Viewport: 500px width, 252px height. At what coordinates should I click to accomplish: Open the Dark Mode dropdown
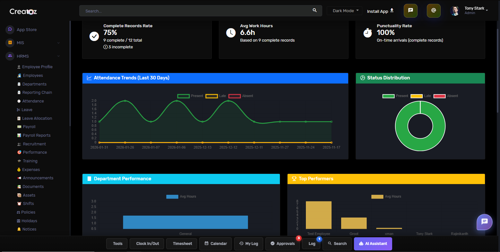pos(345,11)
